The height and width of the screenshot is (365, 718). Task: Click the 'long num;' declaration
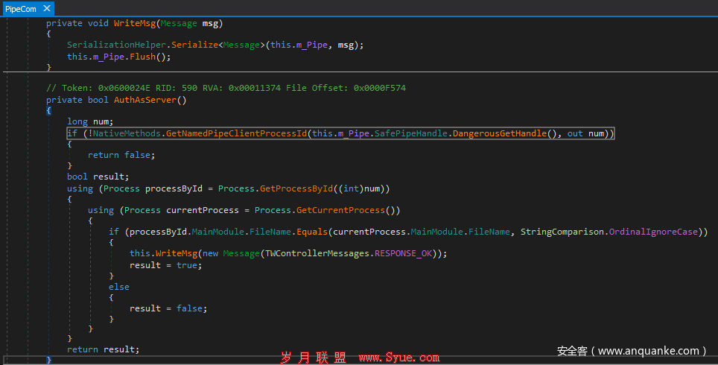pos(89,121)
